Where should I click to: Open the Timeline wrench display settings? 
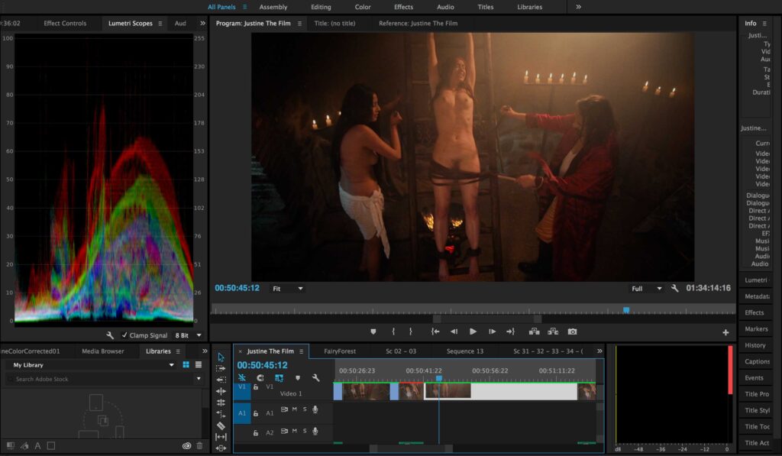pyautogui.click(x=315, y=377)
